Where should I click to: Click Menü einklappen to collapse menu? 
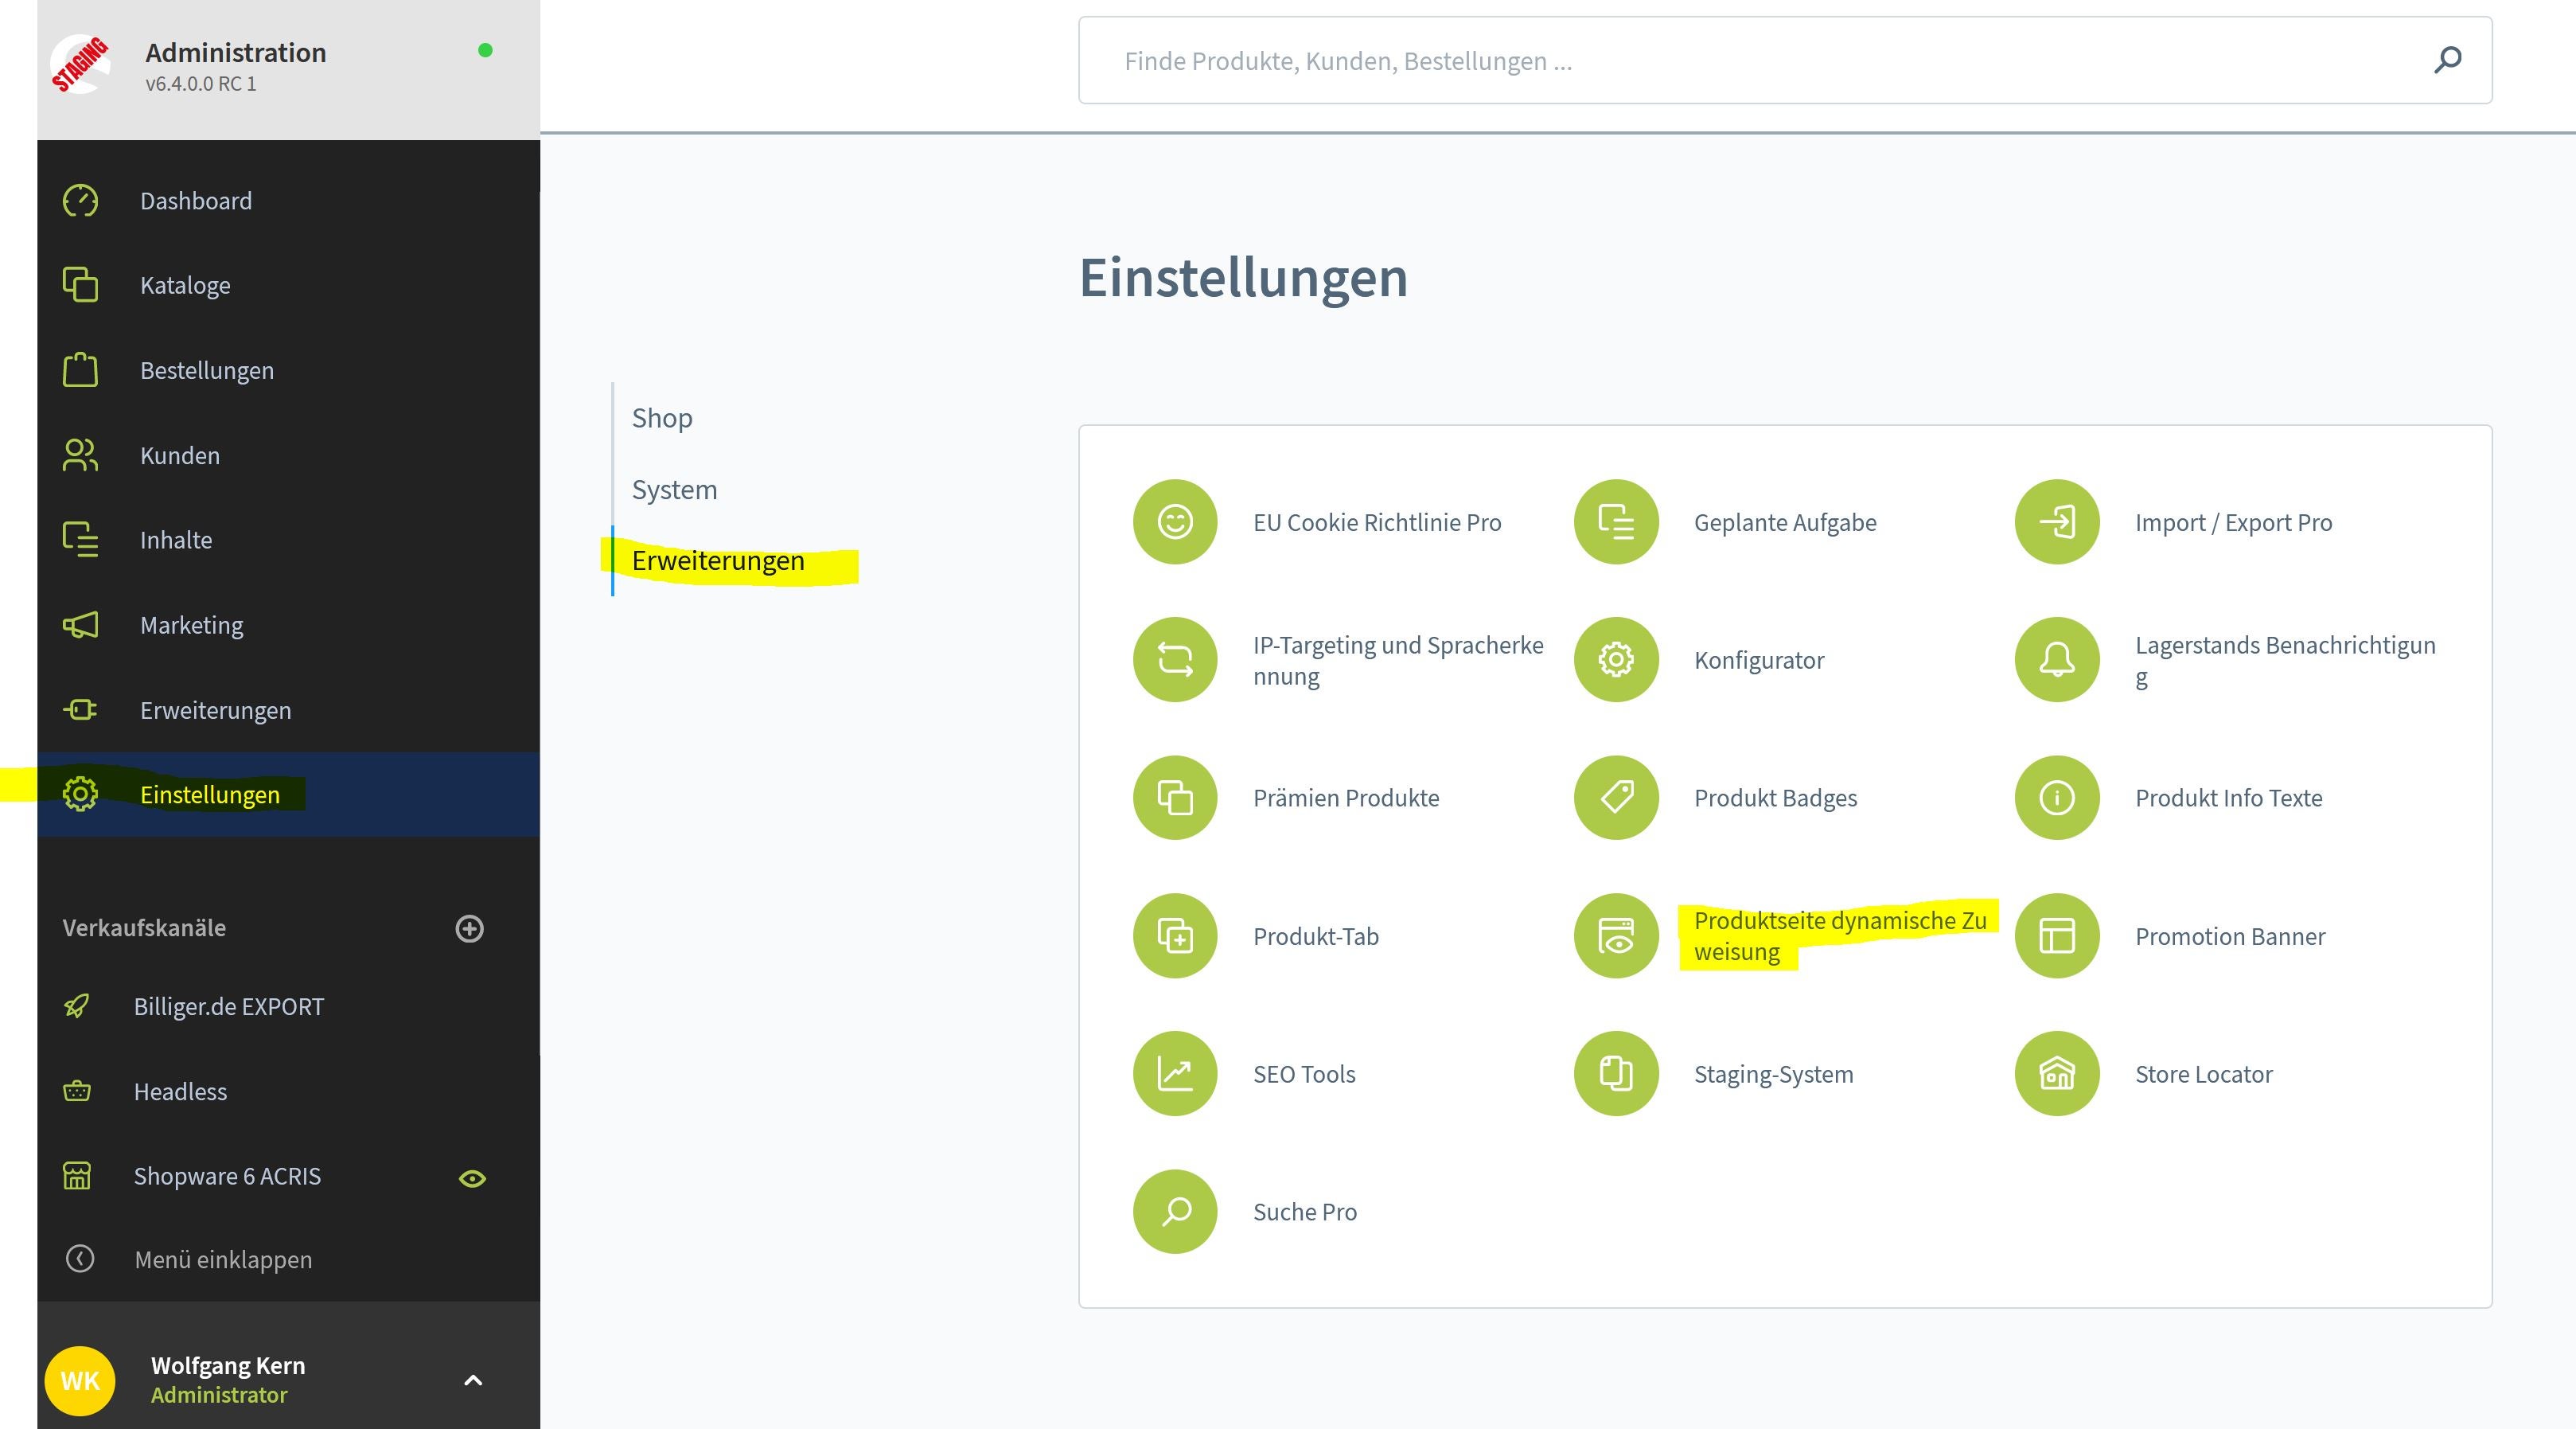point(224,1260)
